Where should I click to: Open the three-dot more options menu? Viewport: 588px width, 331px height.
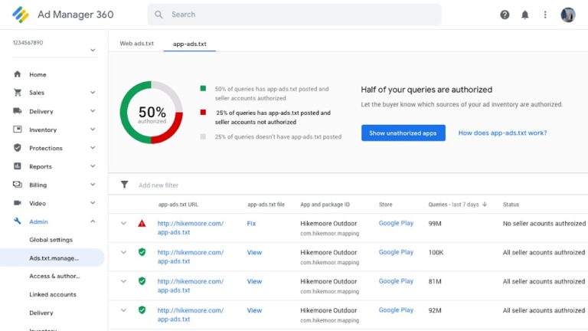tap(545, 15)
